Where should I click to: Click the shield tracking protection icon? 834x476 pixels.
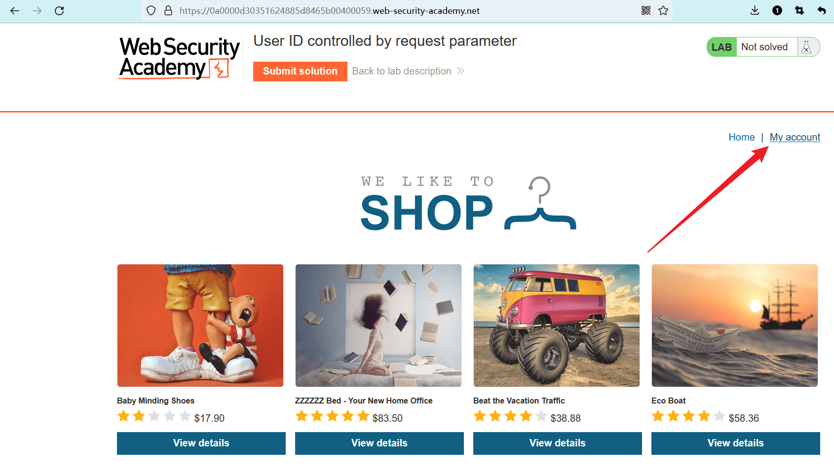pyautogui.click(x=152, y=11)
